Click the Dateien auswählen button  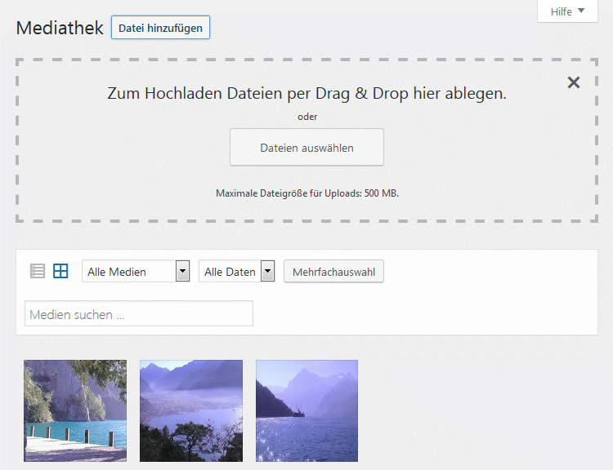coord(306,148)
